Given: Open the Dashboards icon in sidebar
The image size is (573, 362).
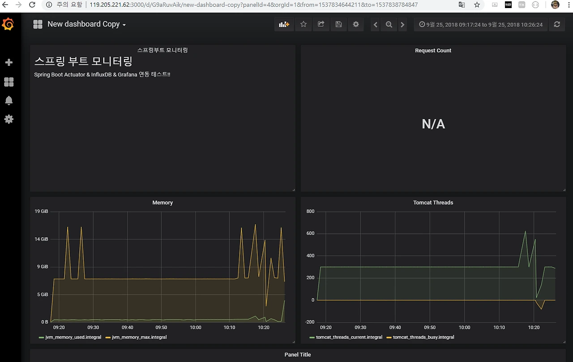Looking at the screenshot, I should click(x=9, y=82).
